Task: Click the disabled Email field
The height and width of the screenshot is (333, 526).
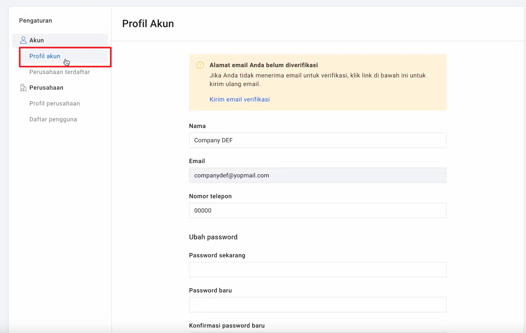Action: pos(317,176)
